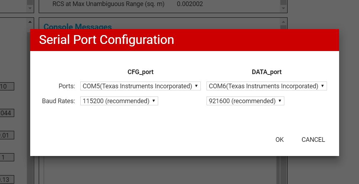
Task: Open the CFG_port COM5 ports dropdown
Action: coord(140,86)
